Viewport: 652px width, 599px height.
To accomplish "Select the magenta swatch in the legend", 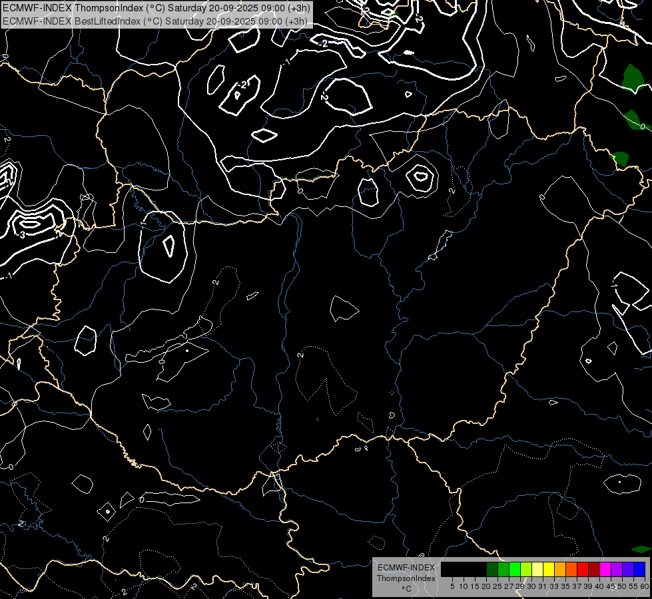I will (605, 569).
